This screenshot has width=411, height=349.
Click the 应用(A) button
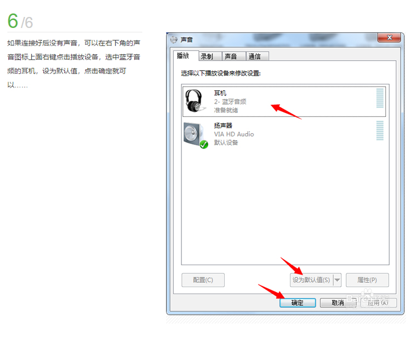[x=379, y=303]
